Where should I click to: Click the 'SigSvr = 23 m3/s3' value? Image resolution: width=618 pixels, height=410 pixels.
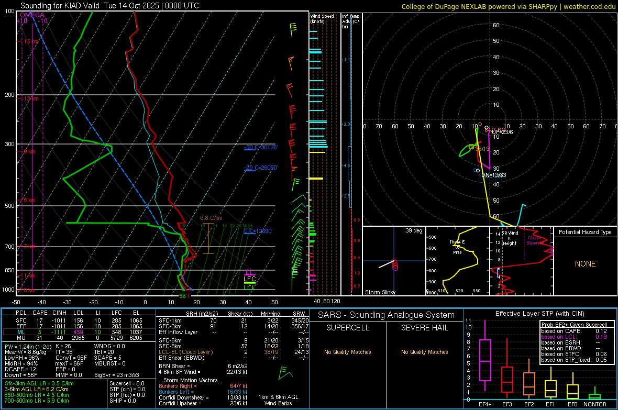[x=117, y=375]
